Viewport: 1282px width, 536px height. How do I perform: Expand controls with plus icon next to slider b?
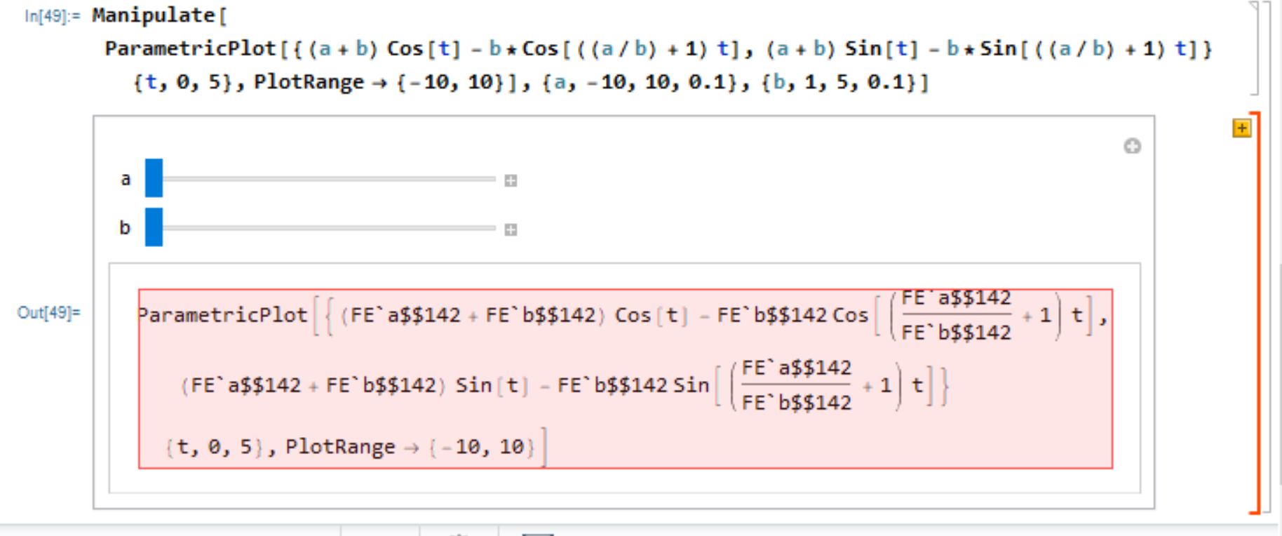pos(511,230)
